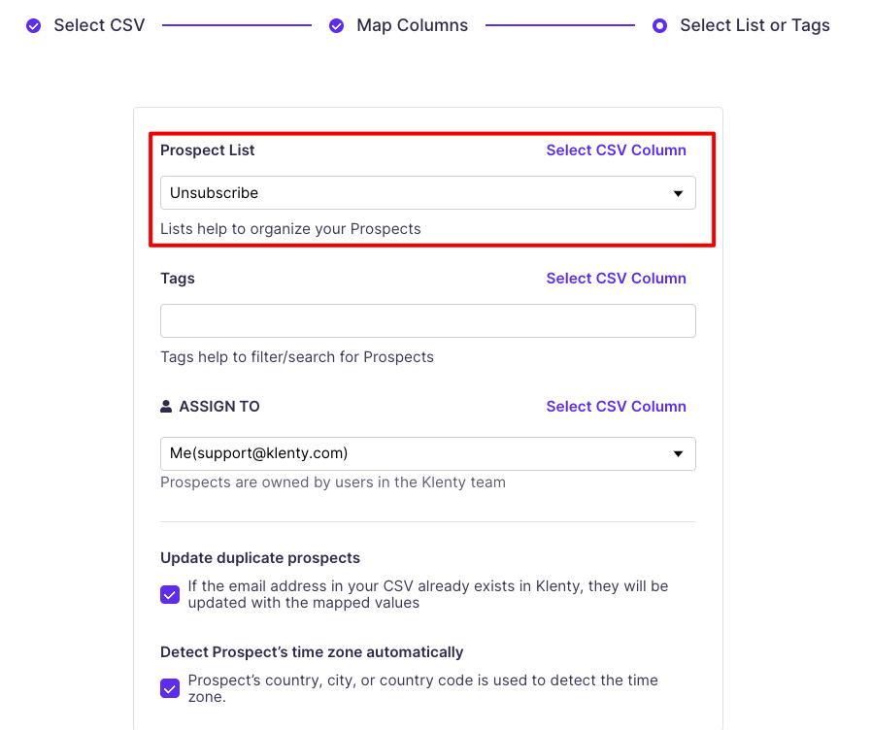Viewport: 871px width, 730px height.
Task: Click the Prospect List field label
Action: (208, 150)
